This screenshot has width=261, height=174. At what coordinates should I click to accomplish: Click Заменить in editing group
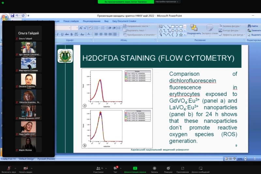254,30
